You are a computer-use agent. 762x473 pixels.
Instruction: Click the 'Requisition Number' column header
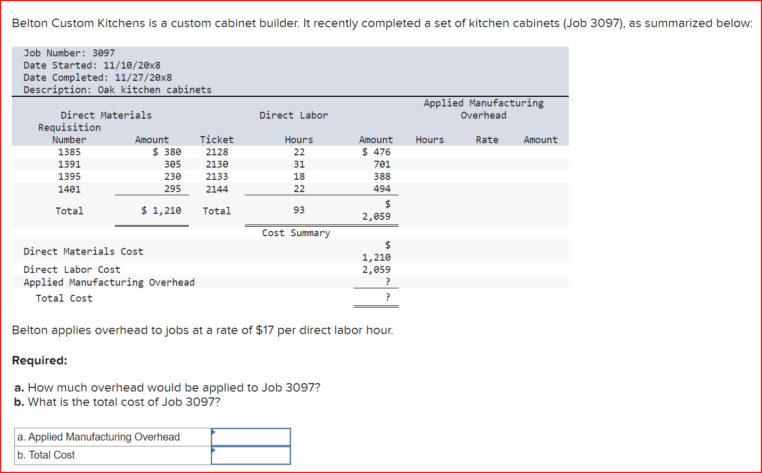point(69,134)
